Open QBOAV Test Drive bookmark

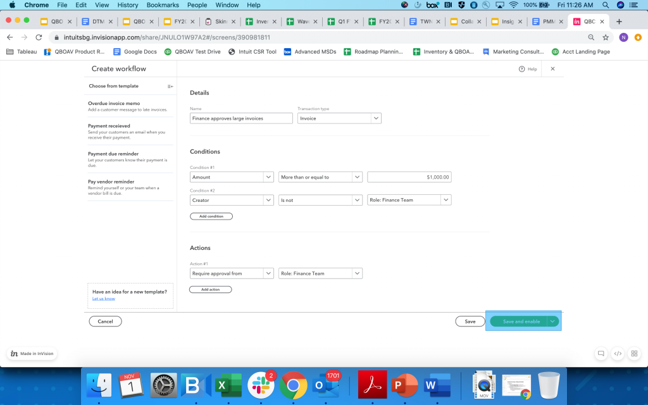point(192,52)
